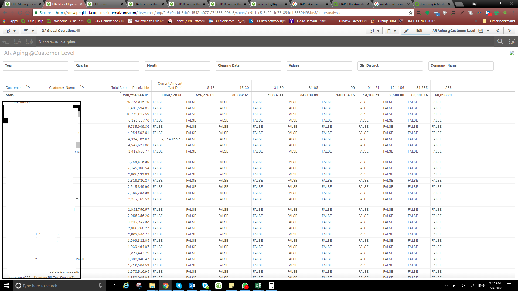Click the >366 column header
518x291 pixels.
(447, 88)
